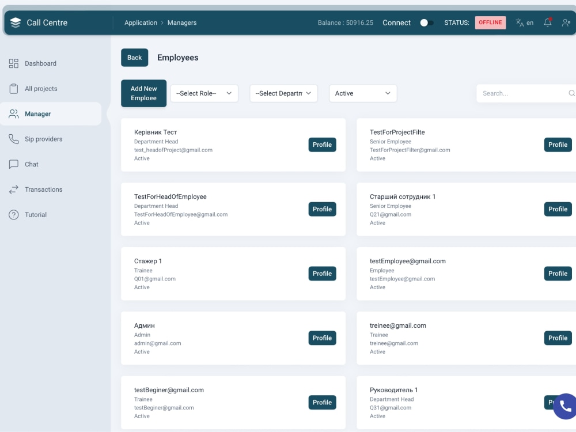Click the Sip providers phone icon
576x432 pixels.
(14, 139)
